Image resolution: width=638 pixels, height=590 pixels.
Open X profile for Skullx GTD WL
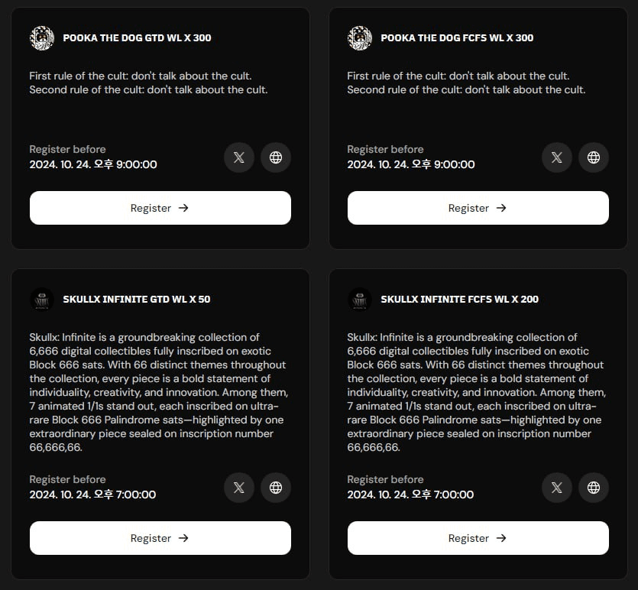[x=239, y=488]
